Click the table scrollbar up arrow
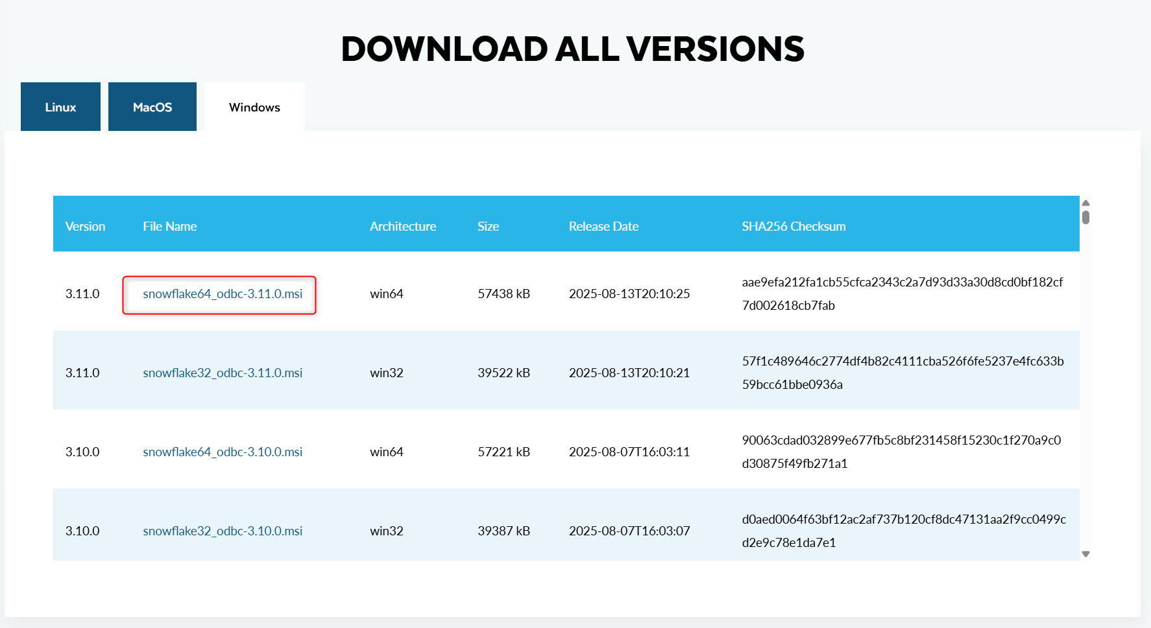Viewport: 1151px width, 628px height. (1085, 203)
